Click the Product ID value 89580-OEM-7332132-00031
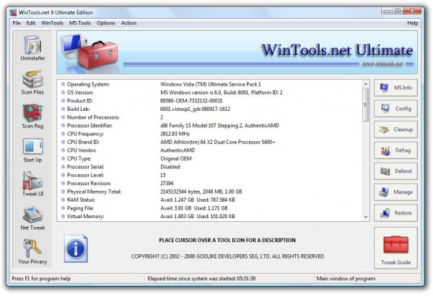 [x=191, y=101]
